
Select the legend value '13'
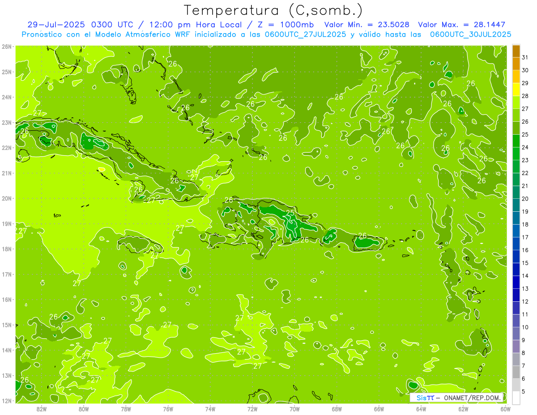tap(525, 289)
